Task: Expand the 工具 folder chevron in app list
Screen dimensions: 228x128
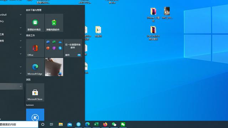Action: click(x=21, y=34)
